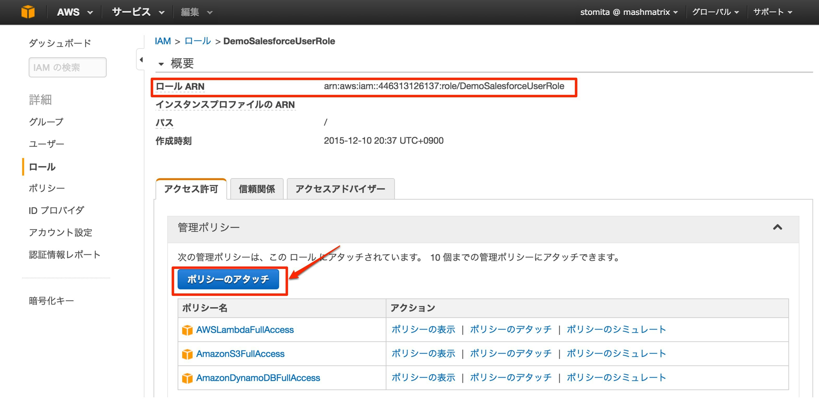
Task: Click ポリシーのデタッチ for AWSLambdaFullAccess
Action: tap(511, 330)
